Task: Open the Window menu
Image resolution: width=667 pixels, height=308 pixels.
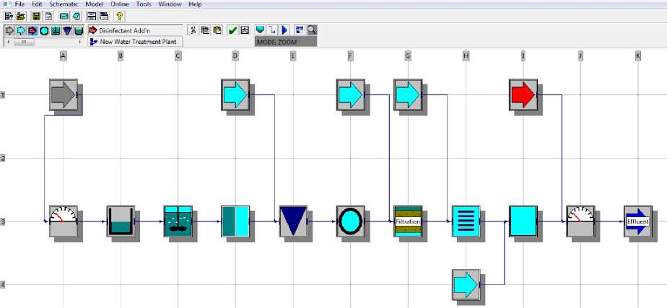Action: coord(170,4)
